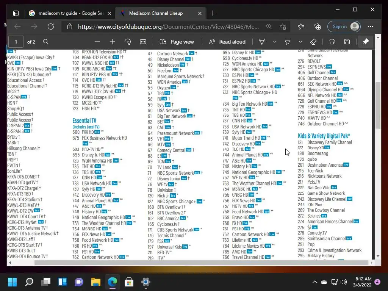
Task: Click the Kids & Variety Digital Pak heading
Action: [324, 136]
